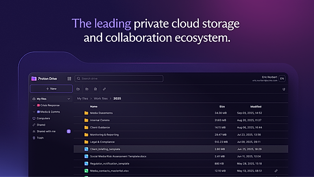Click the 512.23 MB size cell

tap(221, 142)
